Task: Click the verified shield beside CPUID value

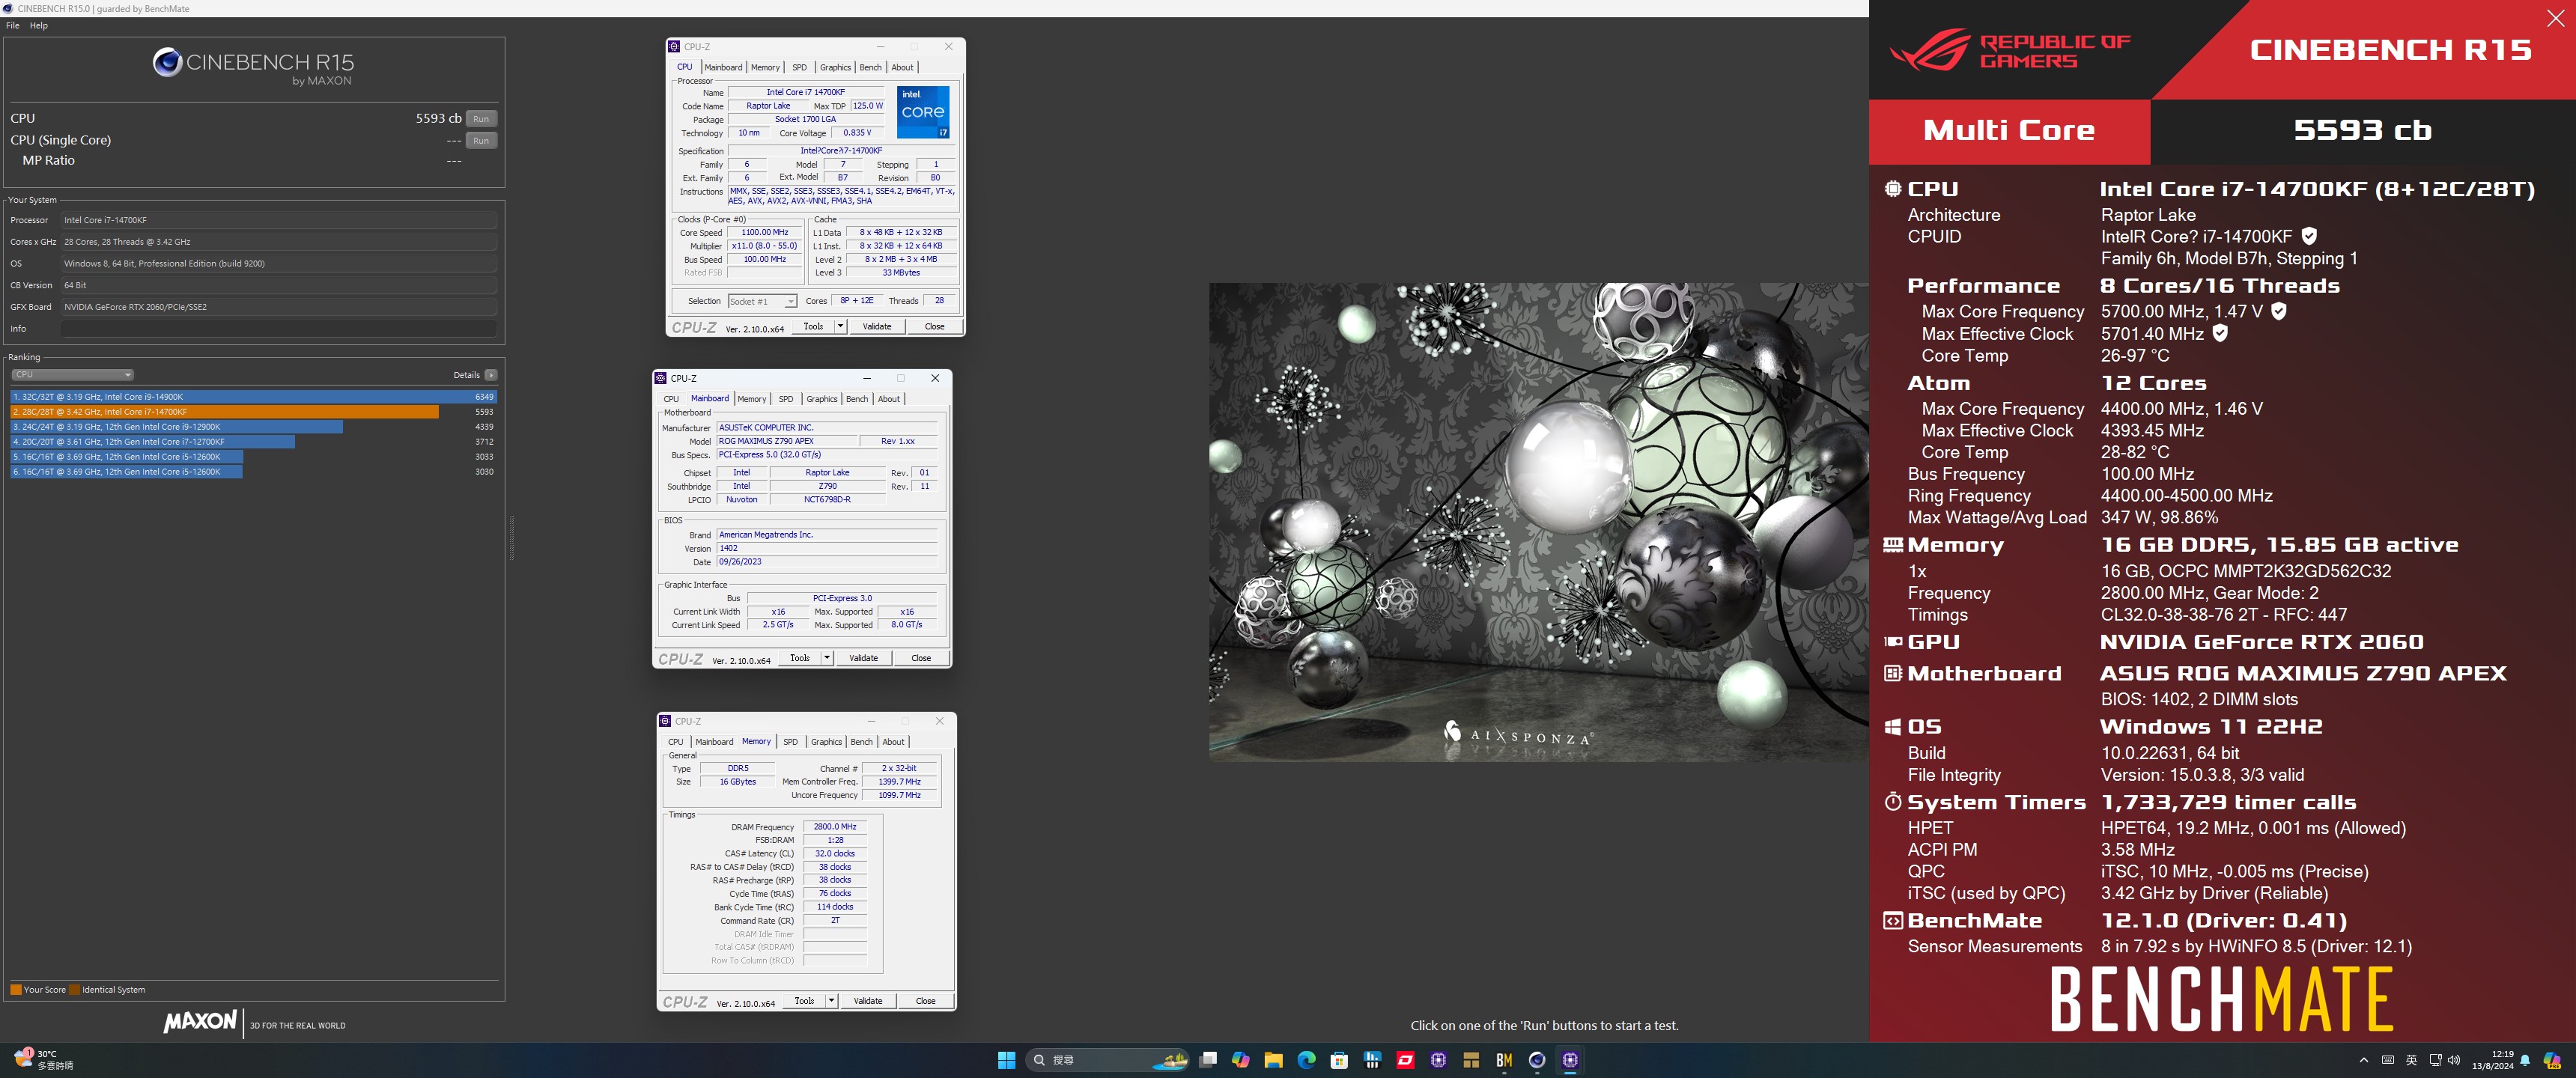Action: pos(2309,236)
